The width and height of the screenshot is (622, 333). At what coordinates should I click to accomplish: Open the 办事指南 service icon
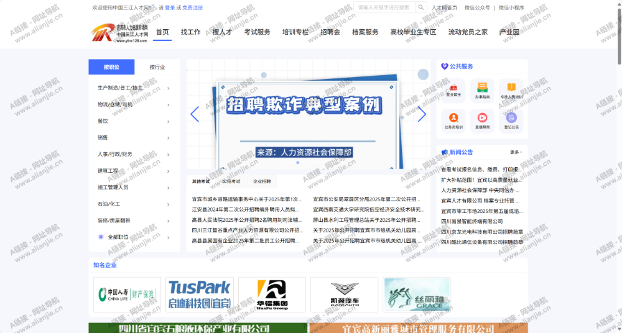[482, 90]
